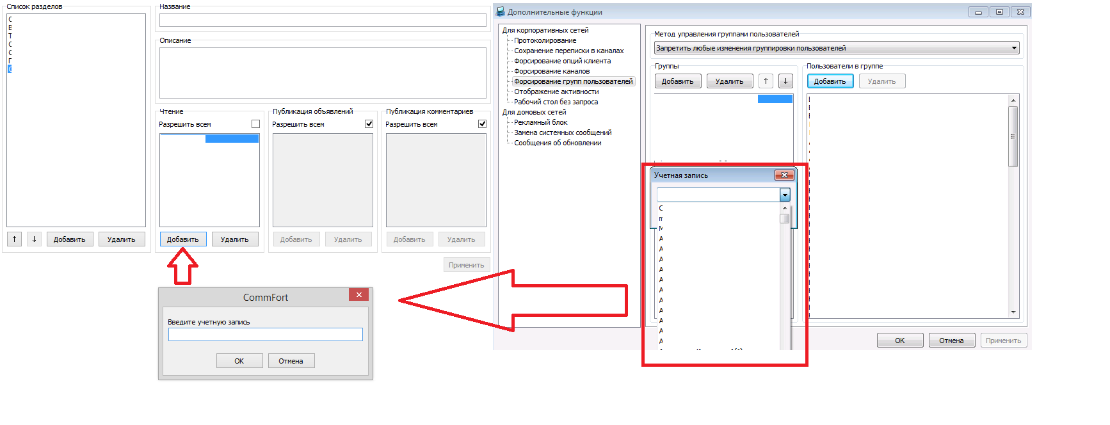Open the Метод управления группами пользователей dropdown
1110x425 pixels.
point(1014,48)
